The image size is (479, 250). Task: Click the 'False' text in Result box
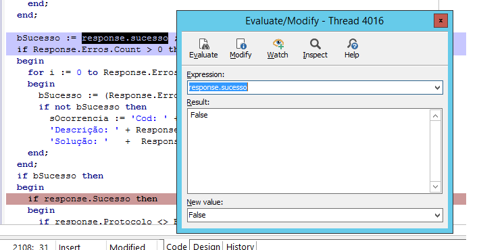(199, 116)
